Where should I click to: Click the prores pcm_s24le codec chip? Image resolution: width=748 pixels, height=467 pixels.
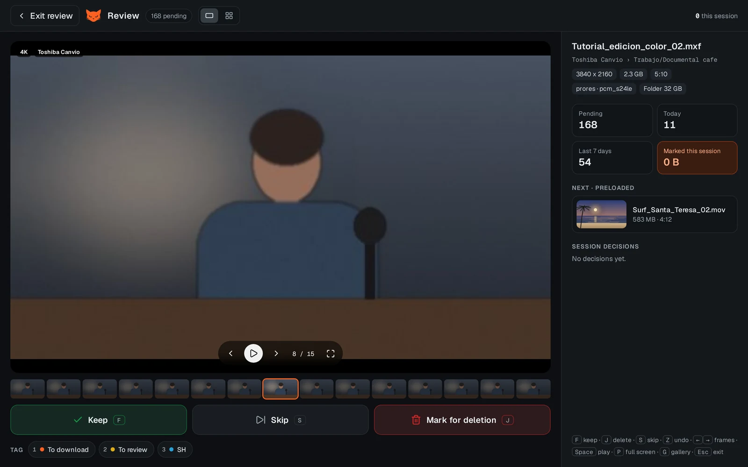click(x=604, y=88)
